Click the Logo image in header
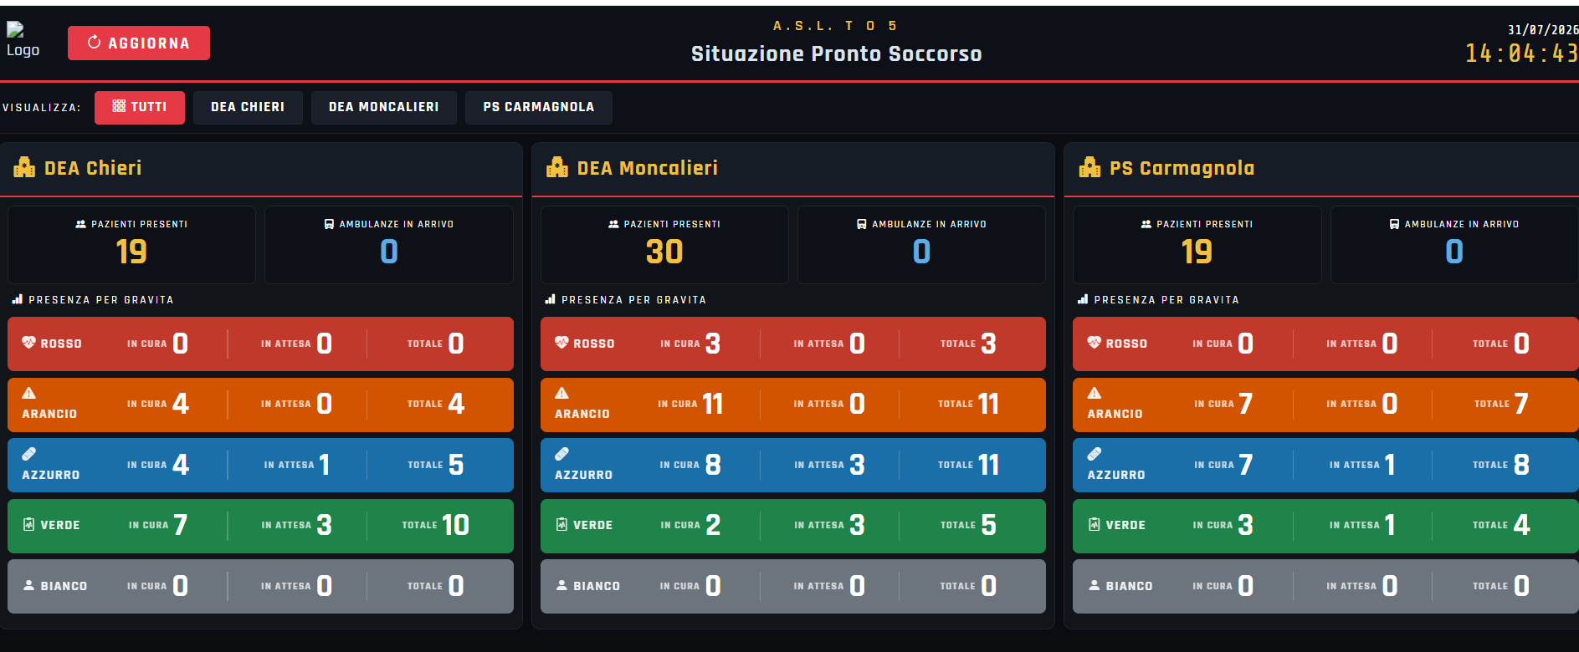The width and height of the screenshot is (1579, 652). (x=23, y=40)
